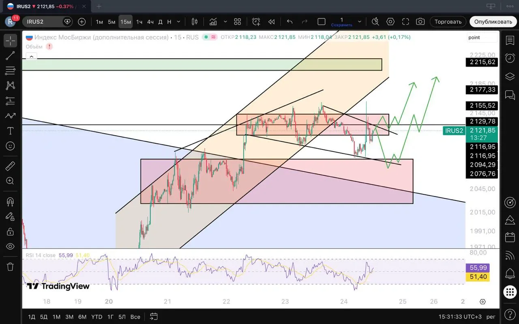Take a chart snapshot with camera
Screen dimensions: 519x324
pyautogui.click(x=420, y=21)
